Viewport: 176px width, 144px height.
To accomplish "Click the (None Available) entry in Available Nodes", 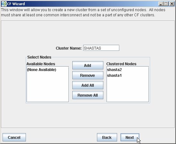I will pos(42,70).
